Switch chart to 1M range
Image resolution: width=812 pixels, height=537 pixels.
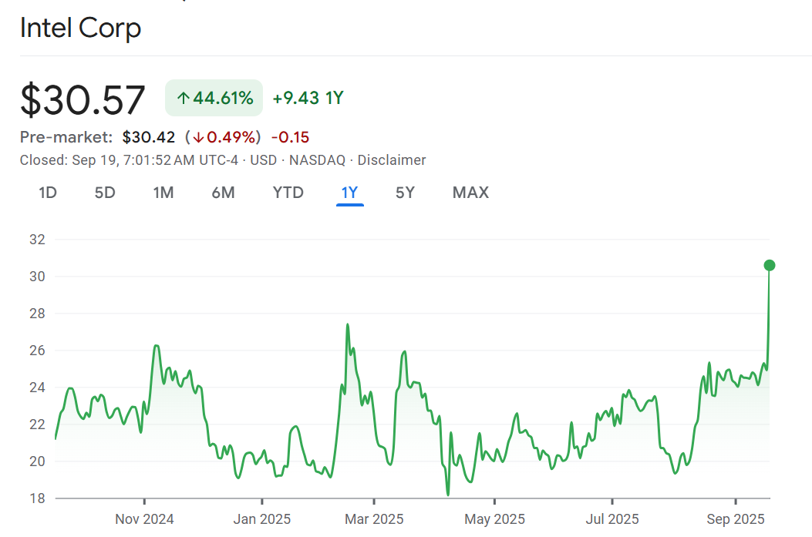[x=163, y=193]
